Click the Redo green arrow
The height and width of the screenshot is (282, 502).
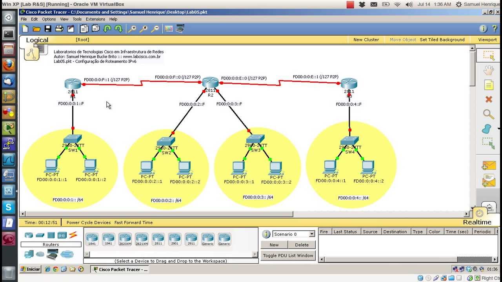click(x=118, y=29)
